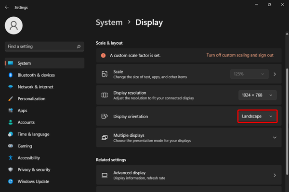The width and height of the screenshot is (289, 192).
Task: Open the Landscape orientation dropdown
Action: pos(258,116)
